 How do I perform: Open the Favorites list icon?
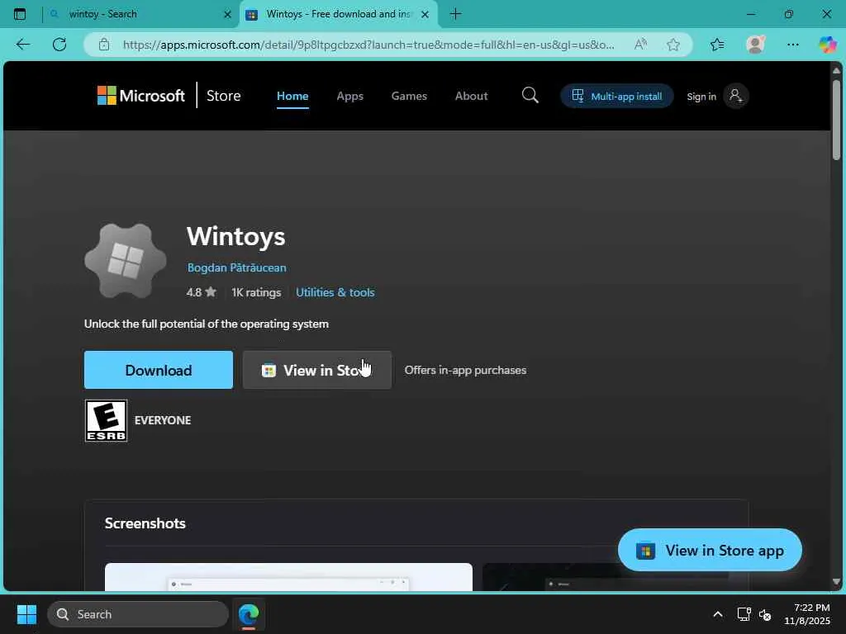pyautogui.click(x=717, y=45)
